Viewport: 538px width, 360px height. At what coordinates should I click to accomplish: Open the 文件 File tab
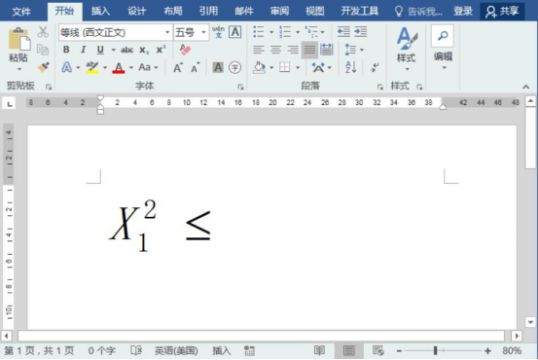click(21, 12)
